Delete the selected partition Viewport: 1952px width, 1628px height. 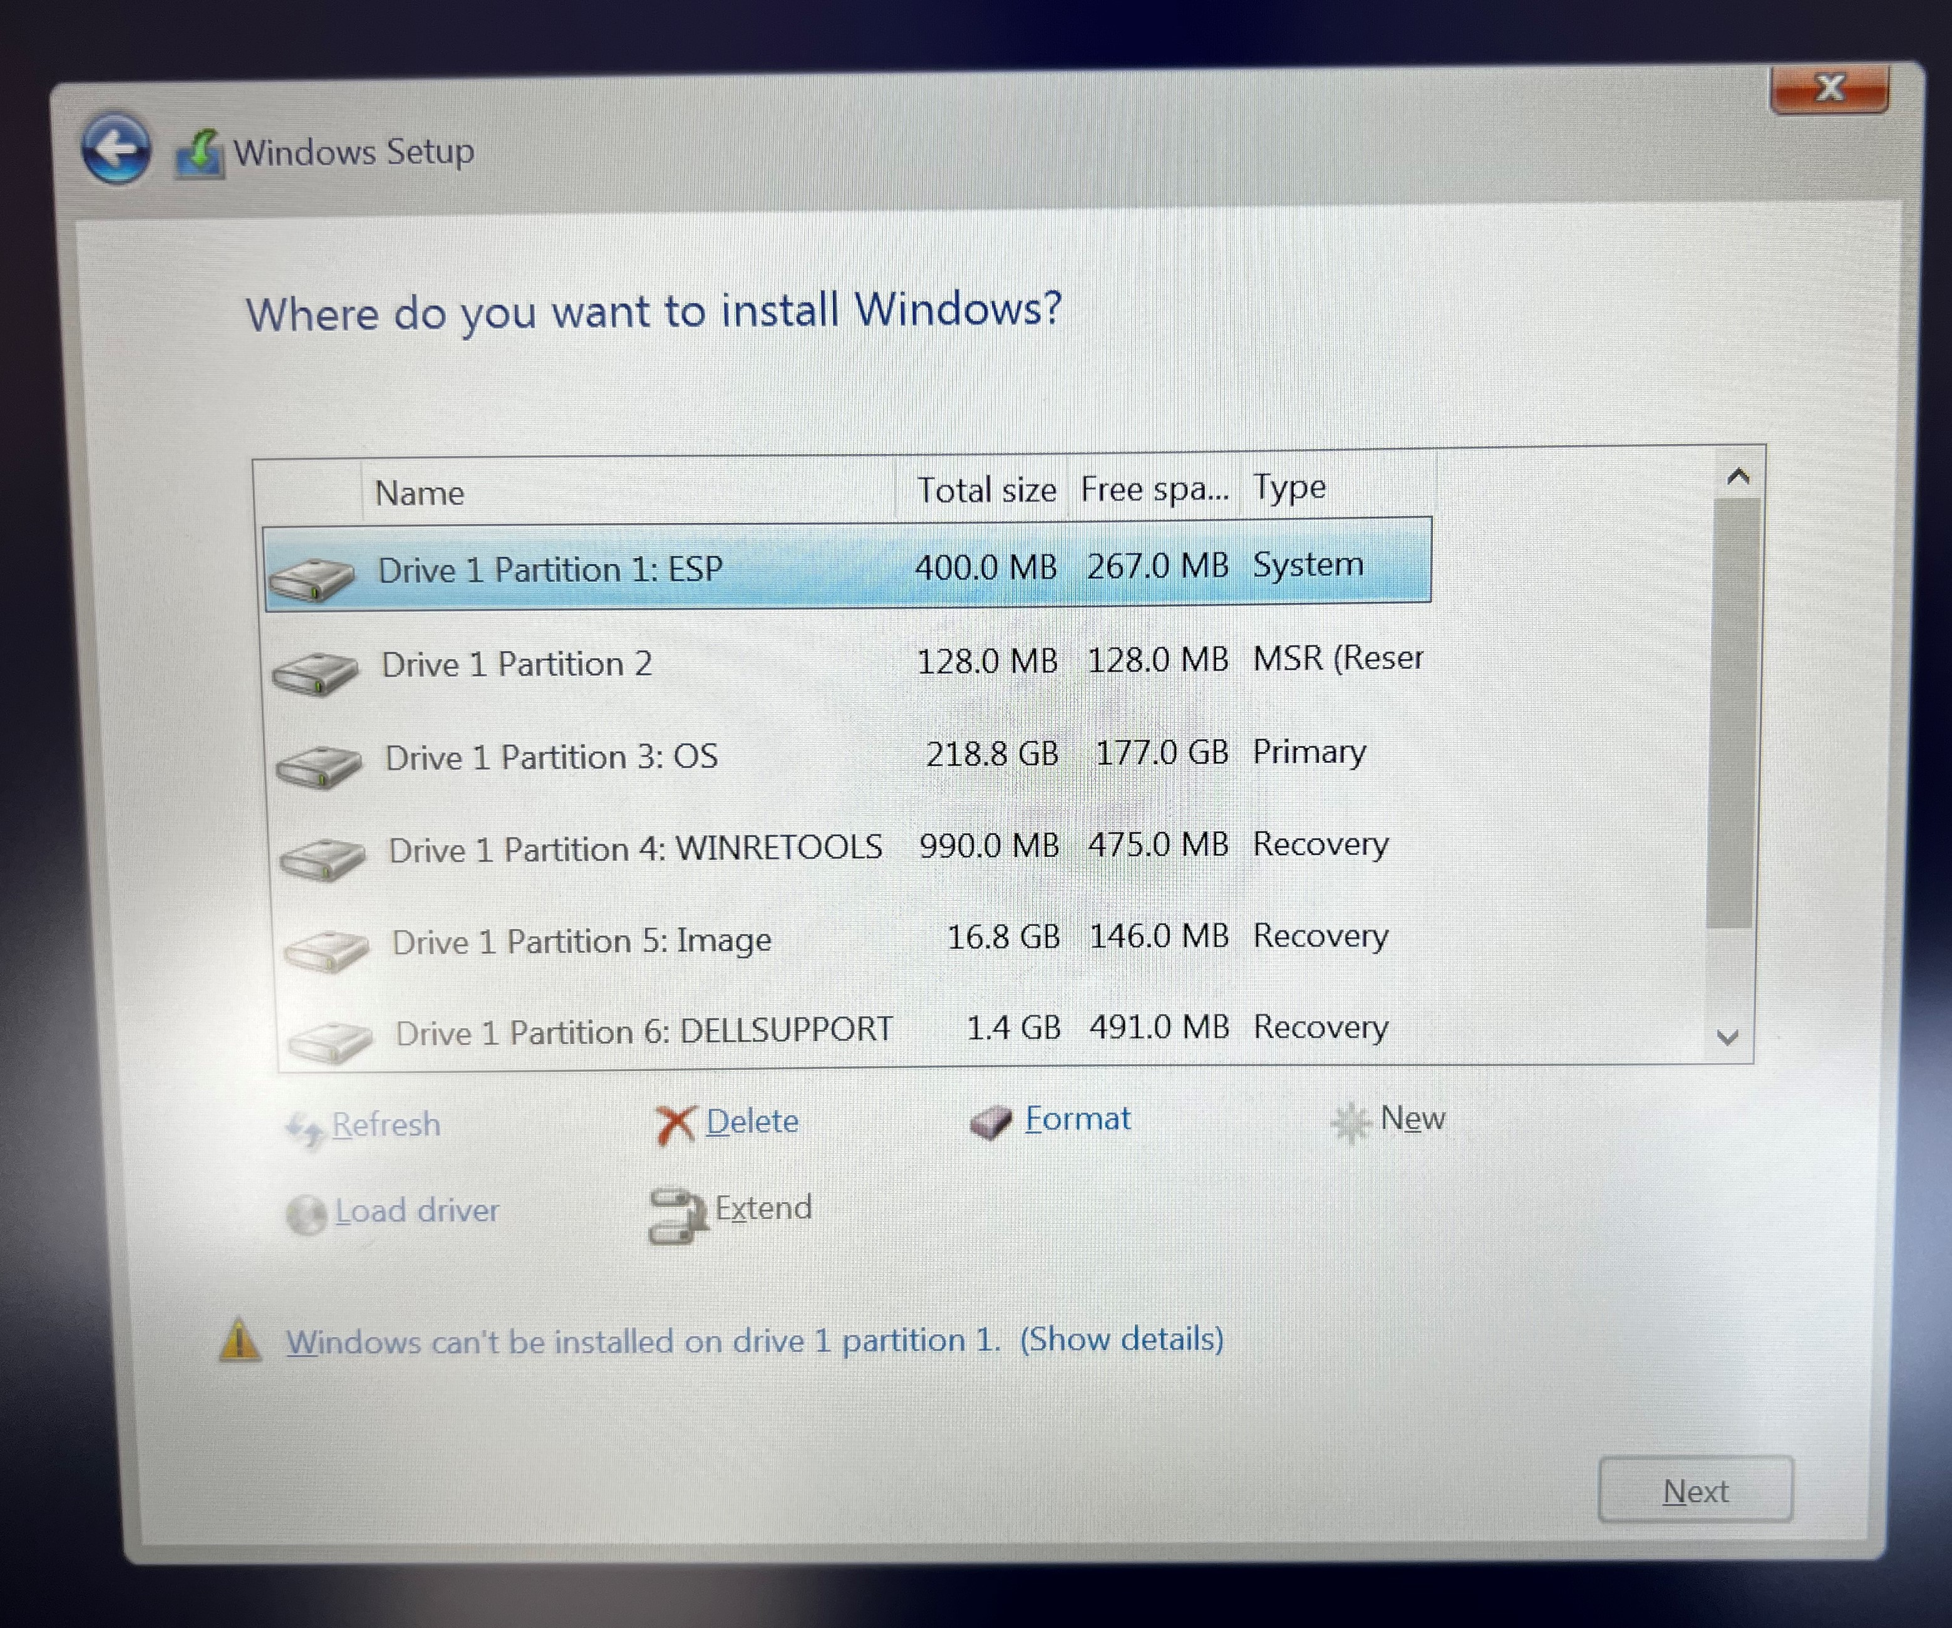coord(752,1121)
